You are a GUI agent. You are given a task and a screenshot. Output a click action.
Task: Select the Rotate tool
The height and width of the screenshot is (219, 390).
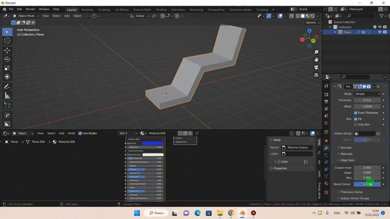point(7,59)
